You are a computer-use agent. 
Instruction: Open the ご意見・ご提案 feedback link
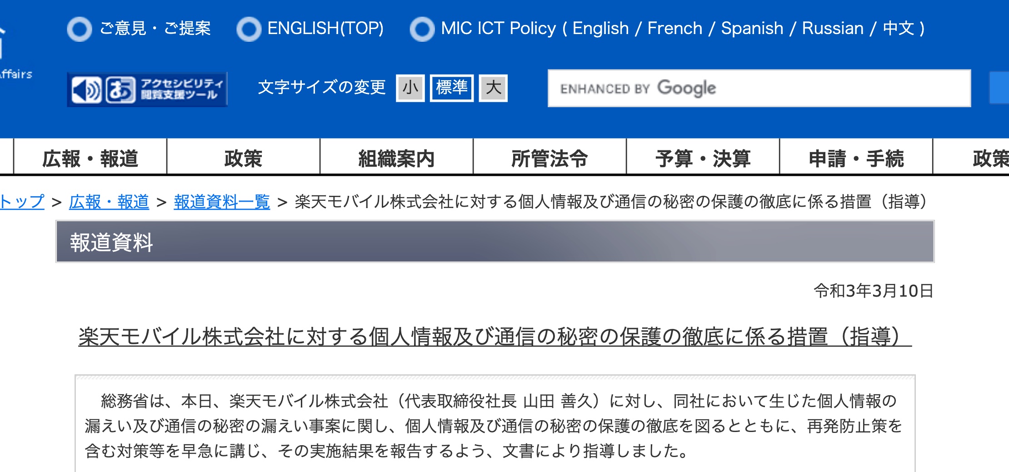point(155,29)
